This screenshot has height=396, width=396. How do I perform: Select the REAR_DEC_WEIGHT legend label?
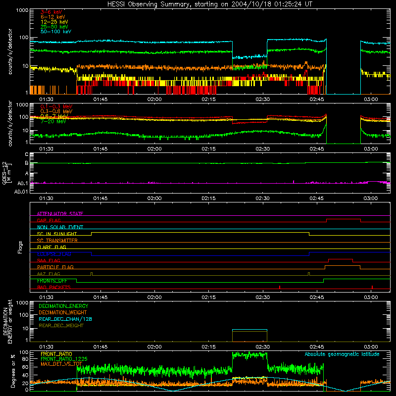pyautogui.click(x=61, y=326)
